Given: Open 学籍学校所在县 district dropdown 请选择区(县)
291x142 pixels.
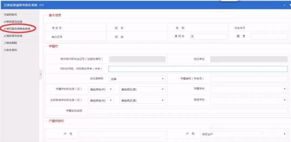Looking at the screenshot, I should click(x=142, y=89).
